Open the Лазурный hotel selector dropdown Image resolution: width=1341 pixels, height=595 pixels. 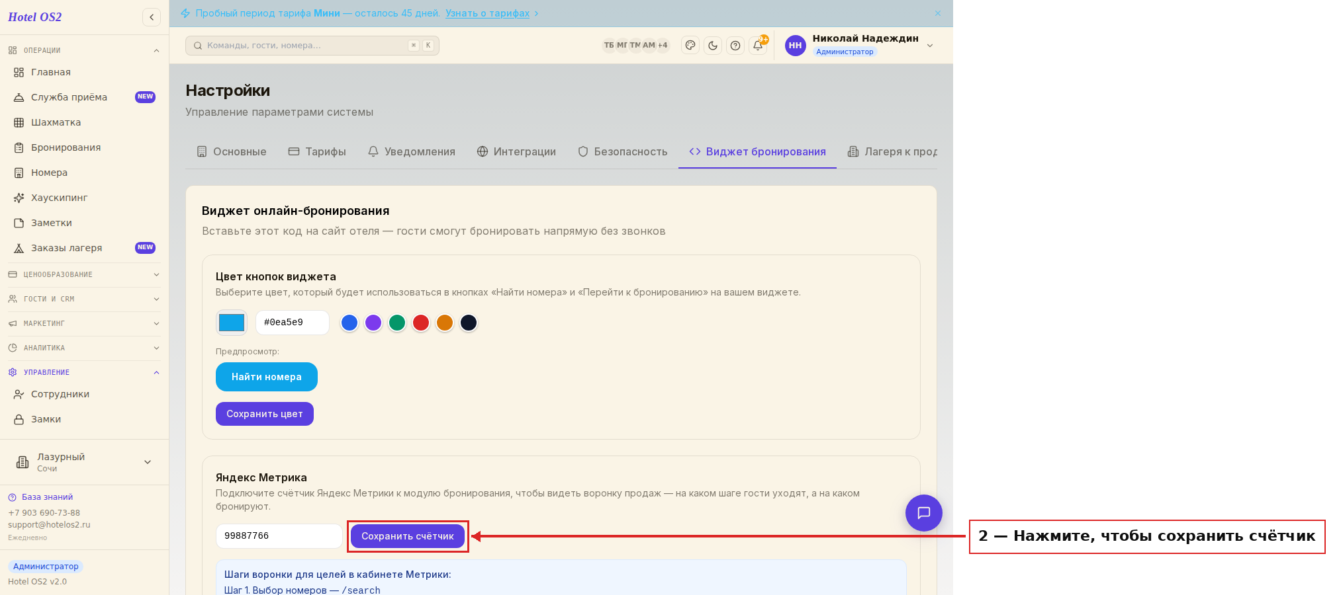coord(84,462)
